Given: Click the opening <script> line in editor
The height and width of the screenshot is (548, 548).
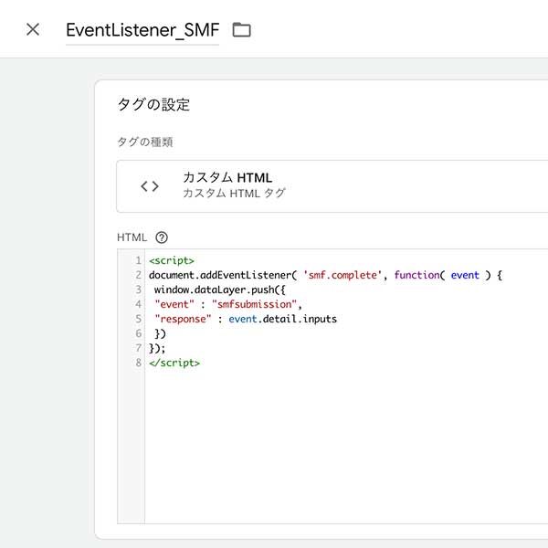Looking at the screenshot, I should pyautogui.click(x=172, y=260).
